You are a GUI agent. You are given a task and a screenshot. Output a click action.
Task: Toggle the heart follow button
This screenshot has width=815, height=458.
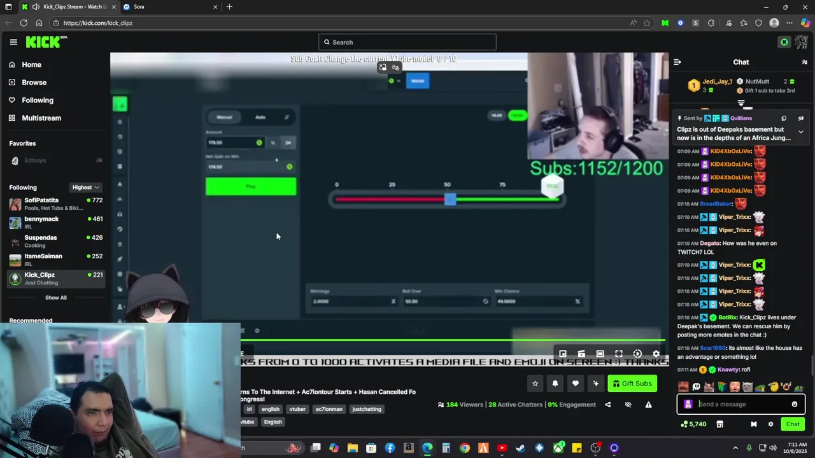click(576, 384)
